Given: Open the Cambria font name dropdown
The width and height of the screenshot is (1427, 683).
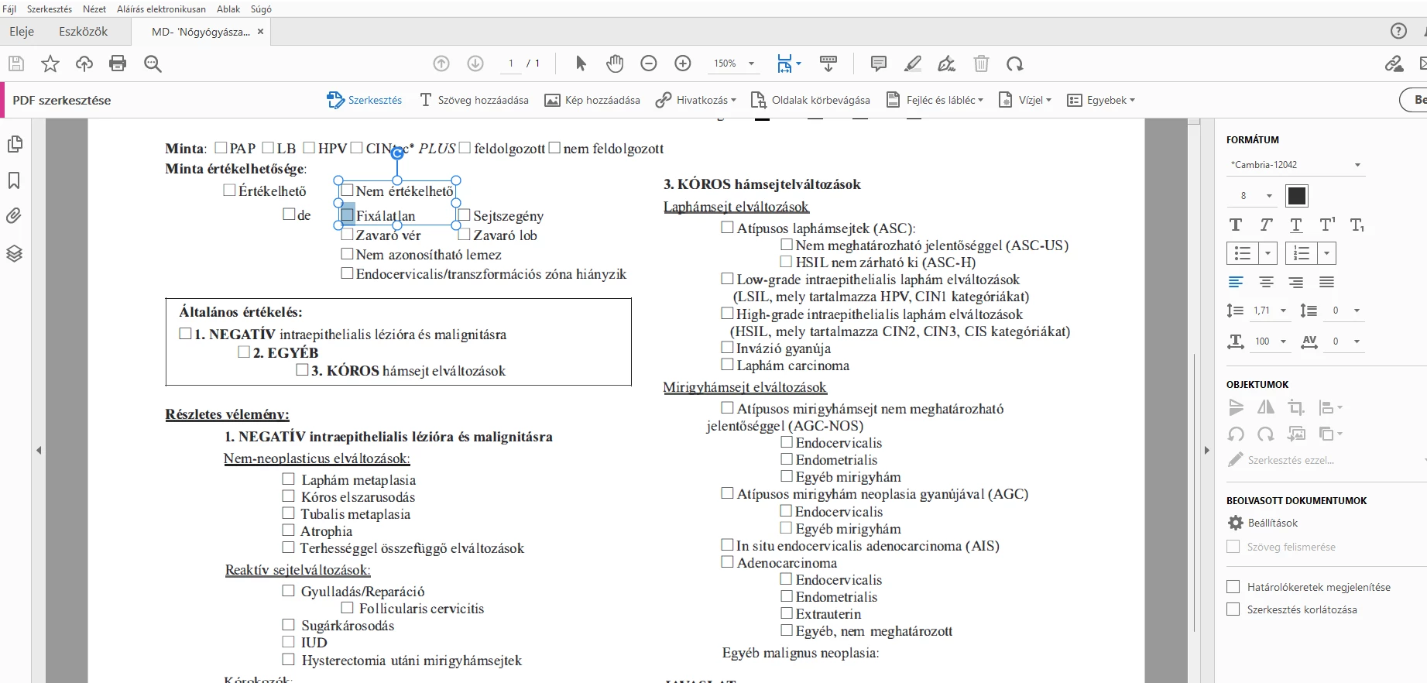Looking at the screenshot, I should coord(1357,165).
